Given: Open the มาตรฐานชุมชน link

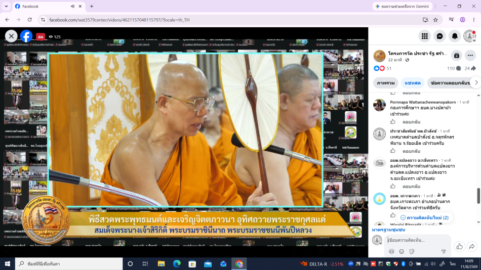Looking at the screenshot, I should [388, 230].
